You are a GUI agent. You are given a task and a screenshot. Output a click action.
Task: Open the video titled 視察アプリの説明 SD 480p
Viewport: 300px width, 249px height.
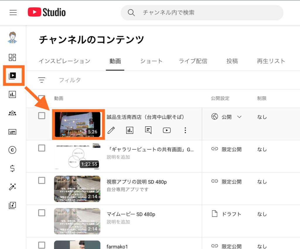point(137,182)
